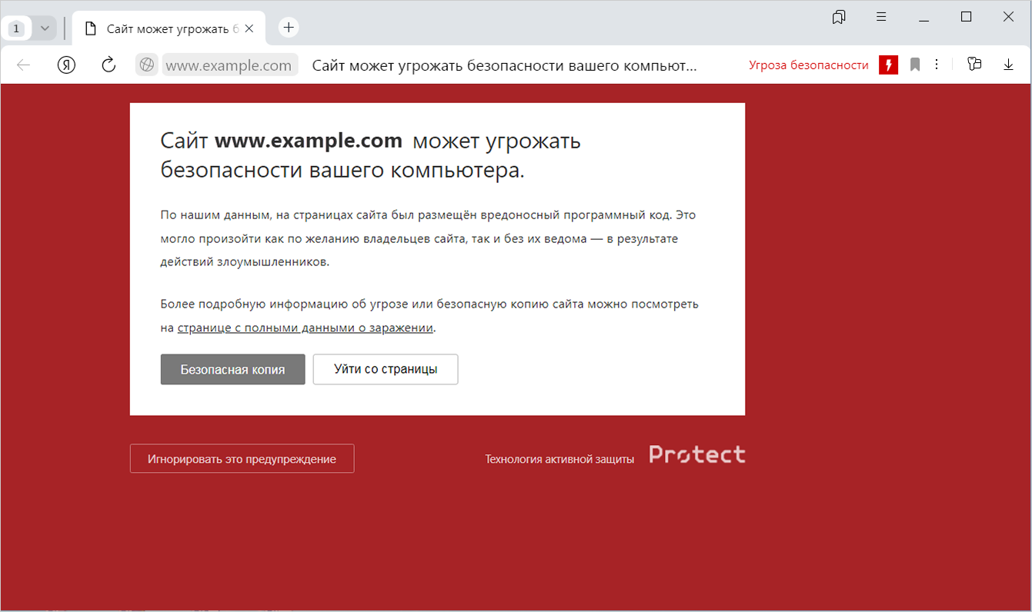Open the full infection data link
The height and width of the screenshot is (612, 1032).
306,328
